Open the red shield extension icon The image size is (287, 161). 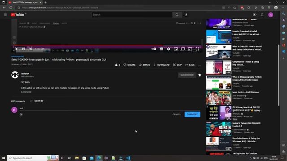click(242, 8)
